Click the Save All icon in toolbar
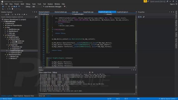Image resolution: width=178 pixels, height=100 pixels. click(x=16, y=7)
